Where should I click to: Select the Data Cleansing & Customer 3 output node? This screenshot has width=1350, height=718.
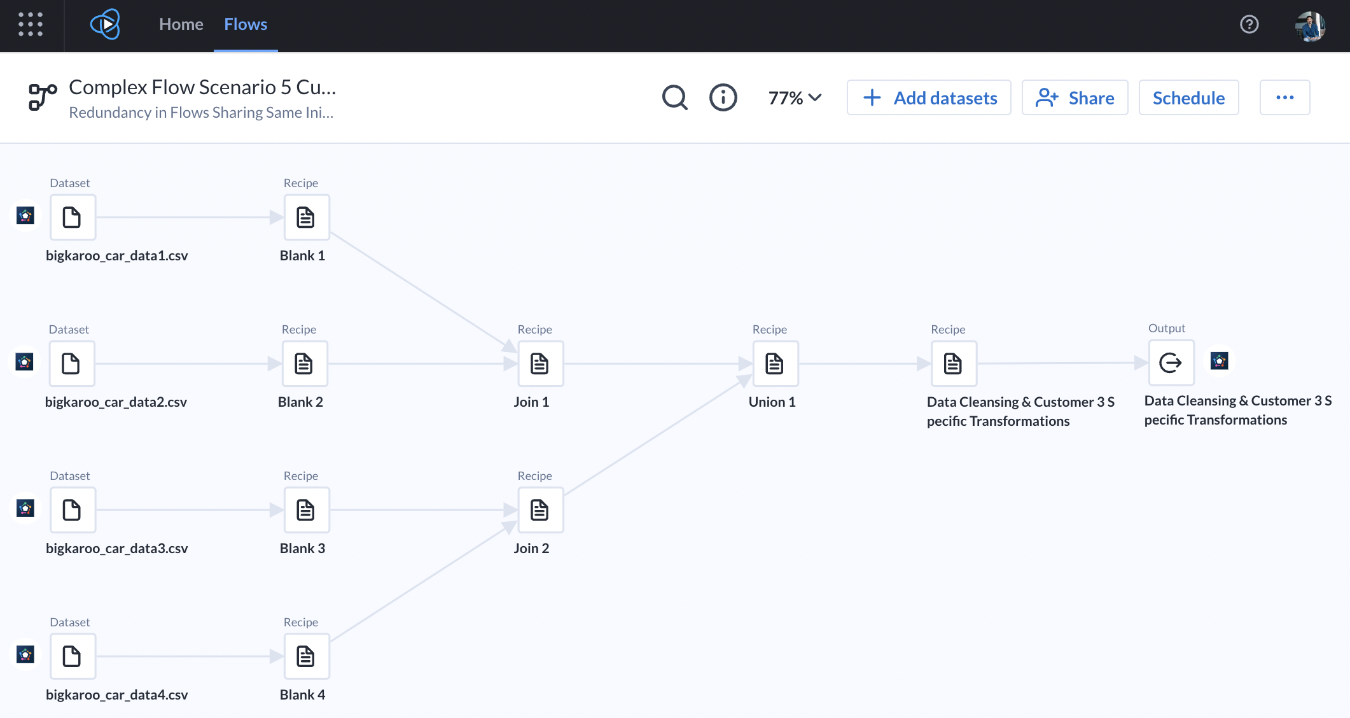pos(1171,363)
